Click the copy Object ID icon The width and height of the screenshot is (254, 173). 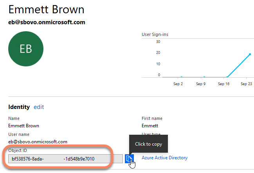(129, 158)
